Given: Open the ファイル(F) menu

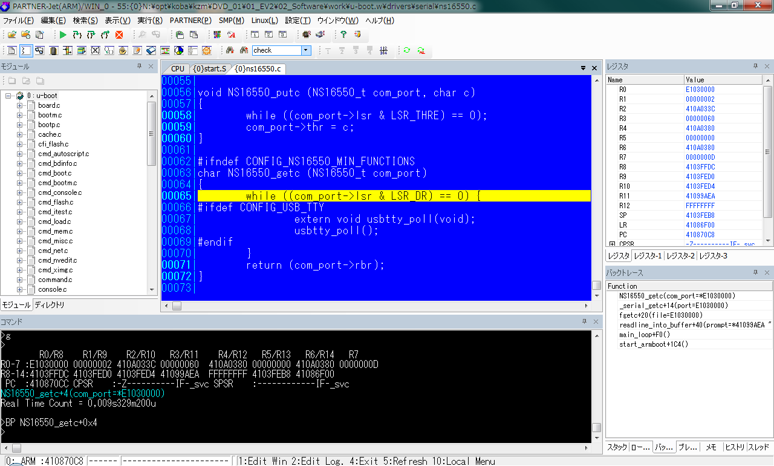Looking at the screenshot, I should 18,20.
